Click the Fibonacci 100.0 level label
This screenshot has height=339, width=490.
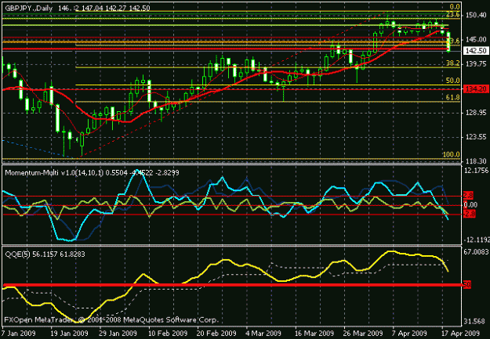[452, 154]
